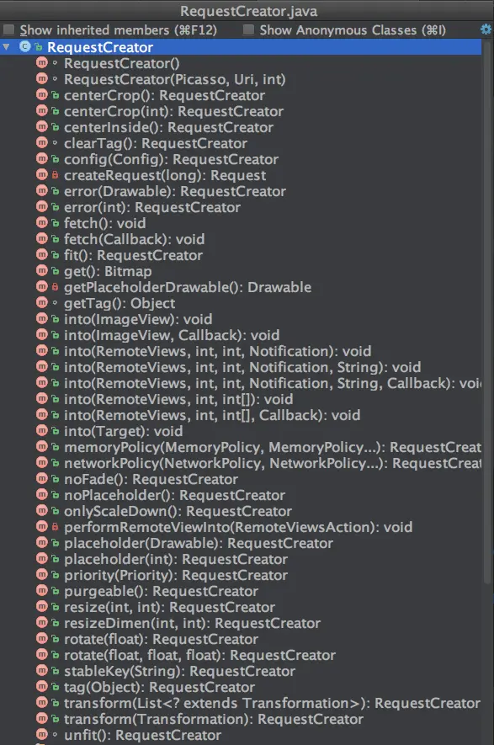
Task: Select transform(Transformation): RequestCreator entry
Action: click(x=214, y=720)
